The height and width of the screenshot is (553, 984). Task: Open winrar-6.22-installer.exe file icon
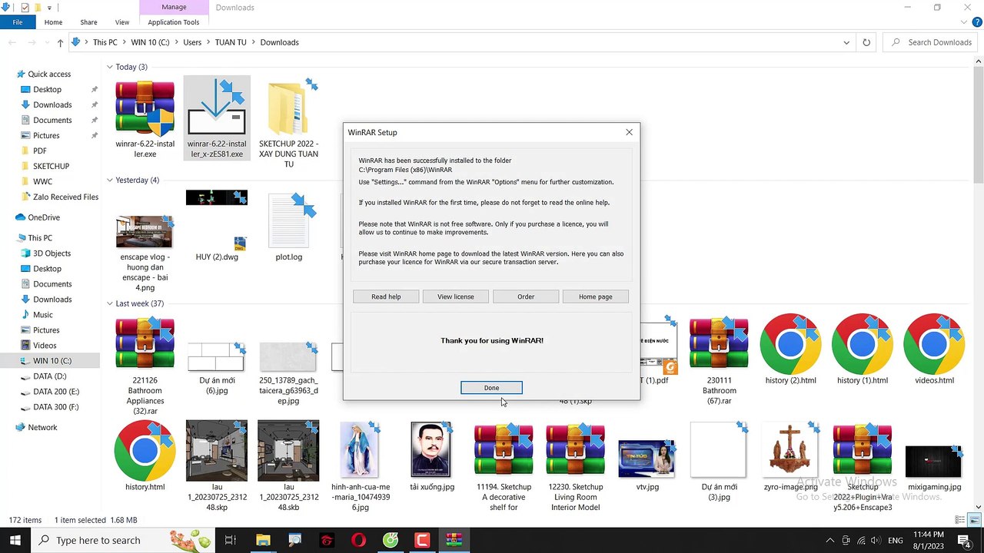click(145, 108)
